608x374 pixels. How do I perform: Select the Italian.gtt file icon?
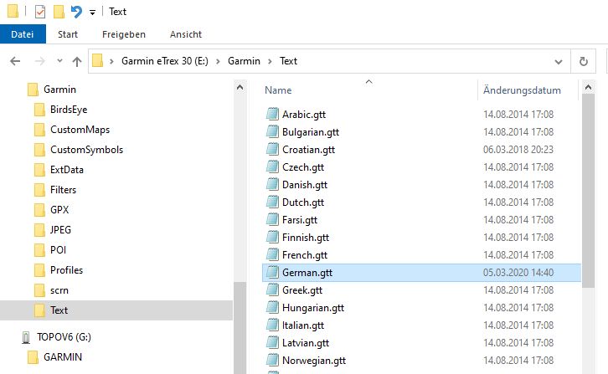click(x=272, y=325)
